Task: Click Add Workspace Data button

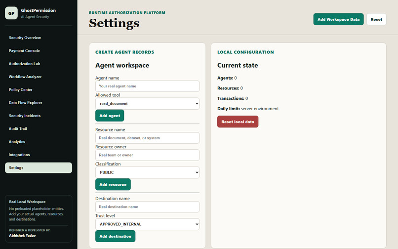Action: 338,19
